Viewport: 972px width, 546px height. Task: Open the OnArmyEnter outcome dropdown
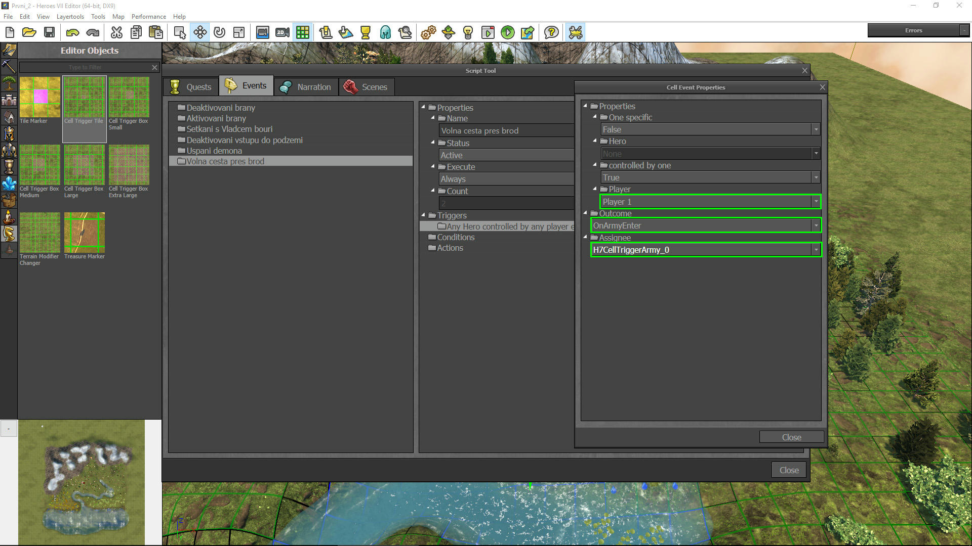tap(706, 225)
